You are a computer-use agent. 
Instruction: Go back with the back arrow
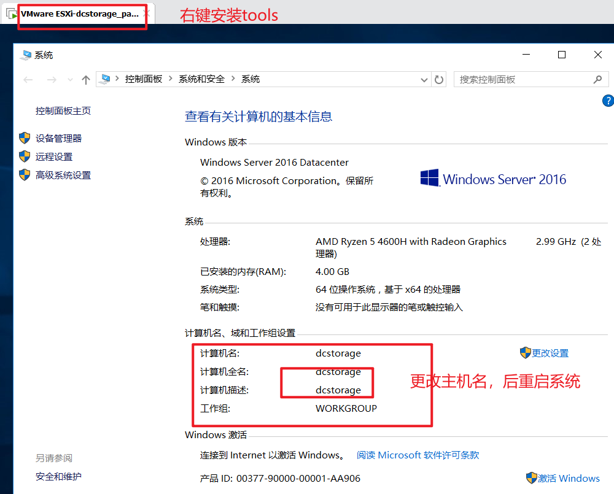pyautogui.click(x=28, y=80)
